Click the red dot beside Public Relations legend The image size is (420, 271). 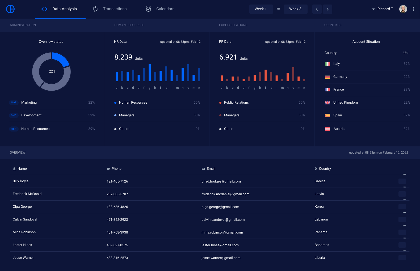(x=220, y=103)
